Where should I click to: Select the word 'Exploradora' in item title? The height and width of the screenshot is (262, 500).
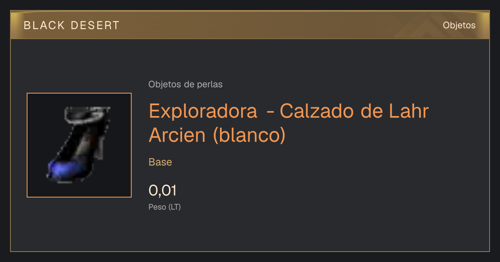(x=203, y=111)
